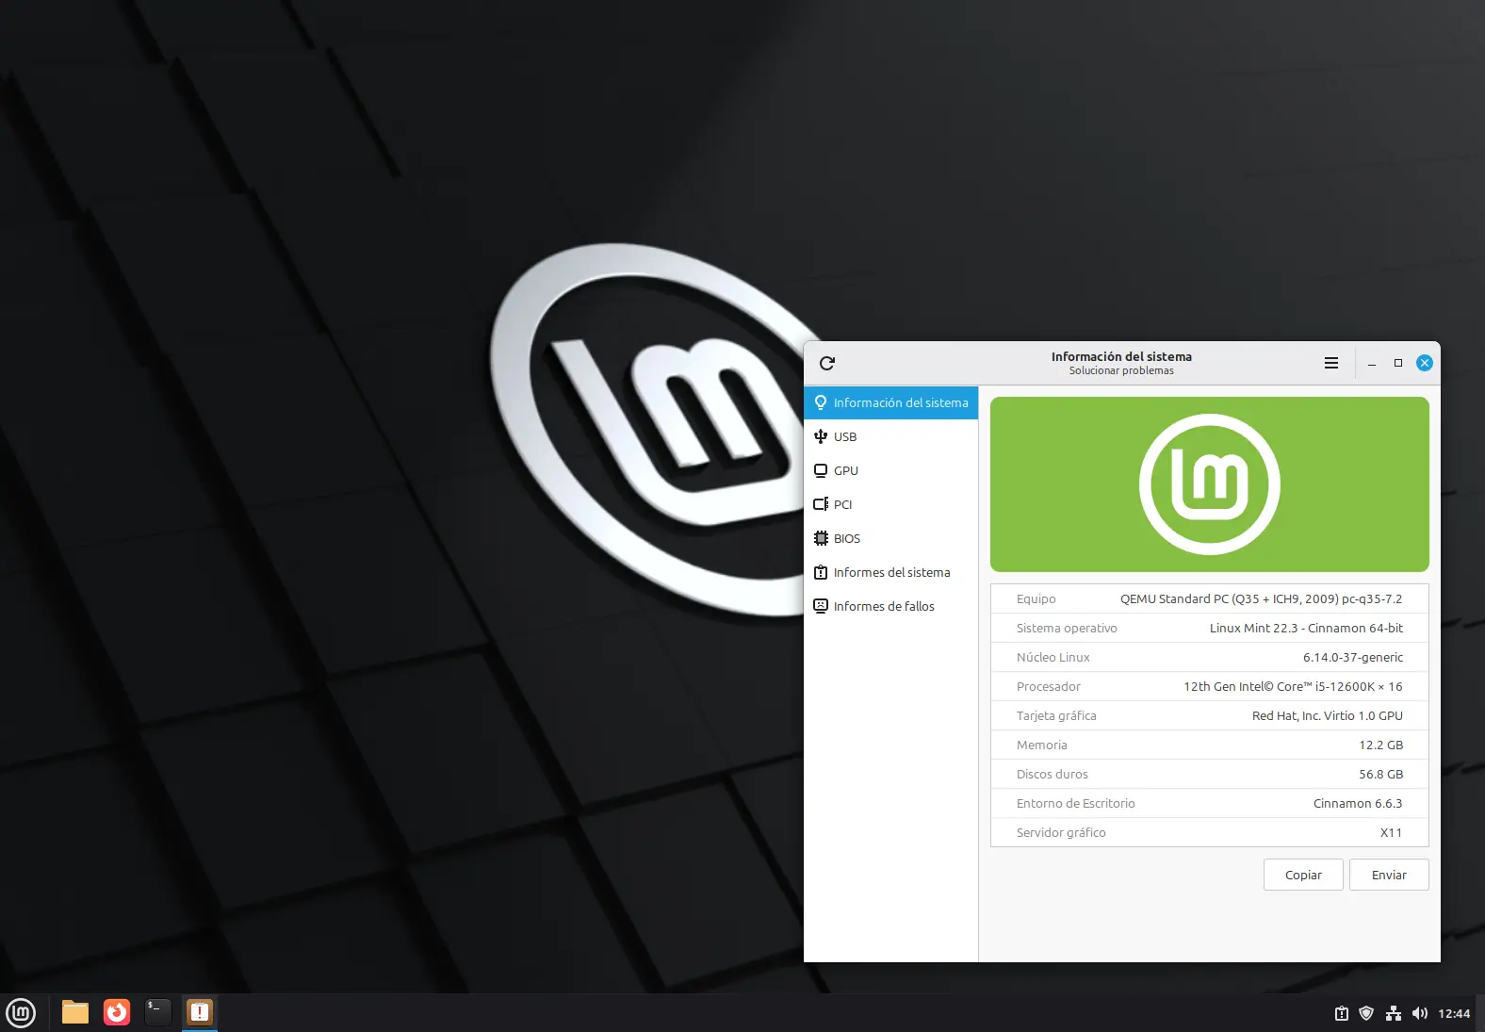Click the refresh icon in the header bar
The width and height of the screenshot is (1485, 1032).
(827, 364)
